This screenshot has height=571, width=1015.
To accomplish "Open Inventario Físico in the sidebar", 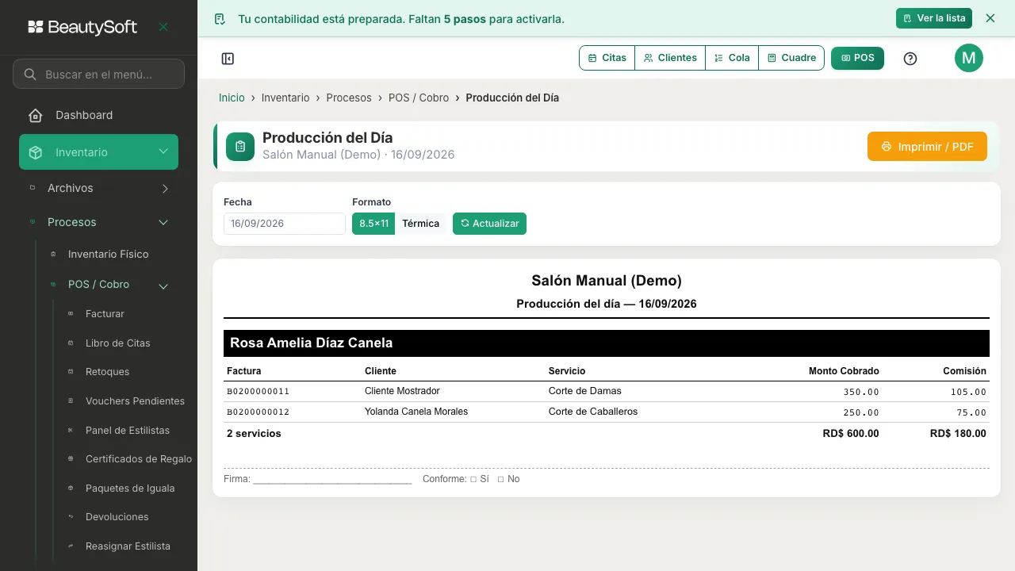I will tap(109, 255).
